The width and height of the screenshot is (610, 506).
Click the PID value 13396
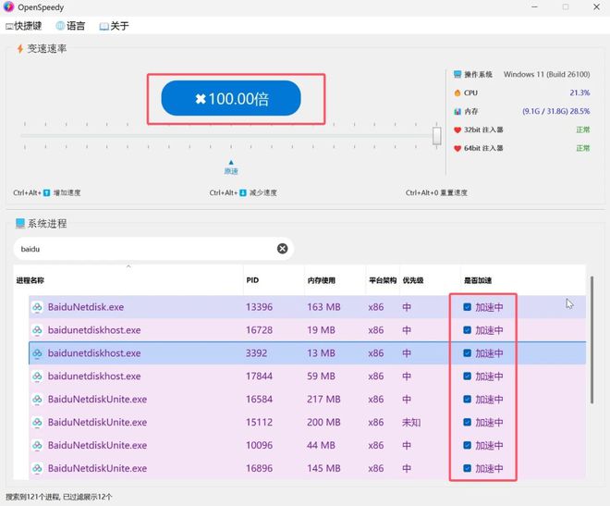pos(259,307)
